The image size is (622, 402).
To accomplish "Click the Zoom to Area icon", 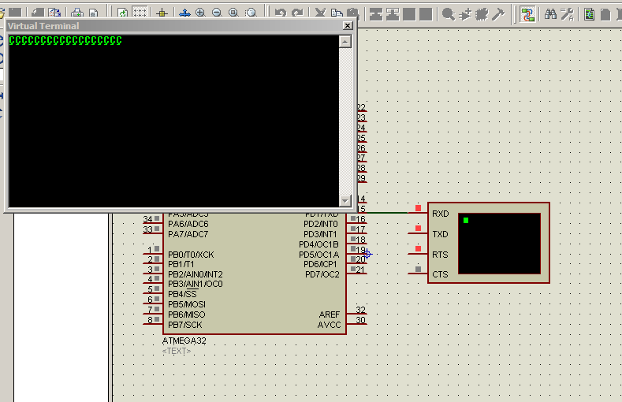I will click(x=251, y=13).
